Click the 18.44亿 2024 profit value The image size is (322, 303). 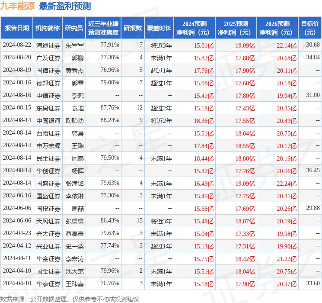(x=204, y=158)
